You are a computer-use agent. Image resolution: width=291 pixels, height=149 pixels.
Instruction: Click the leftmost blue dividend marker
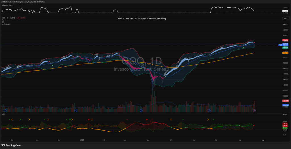pos(5,110)
